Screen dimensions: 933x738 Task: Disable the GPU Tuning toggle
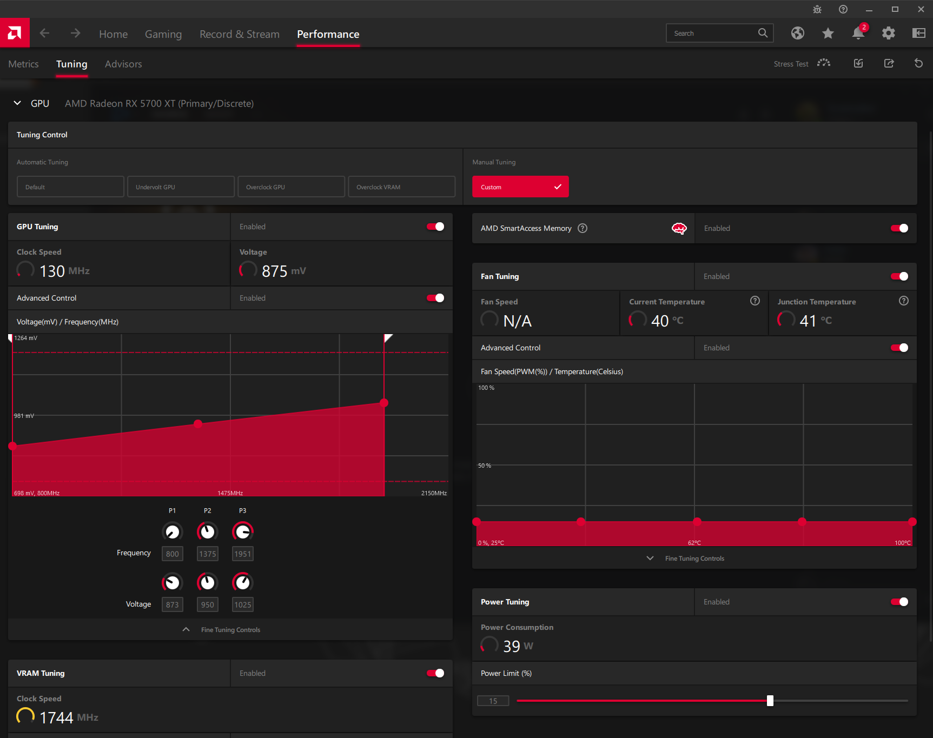(435, 227)
